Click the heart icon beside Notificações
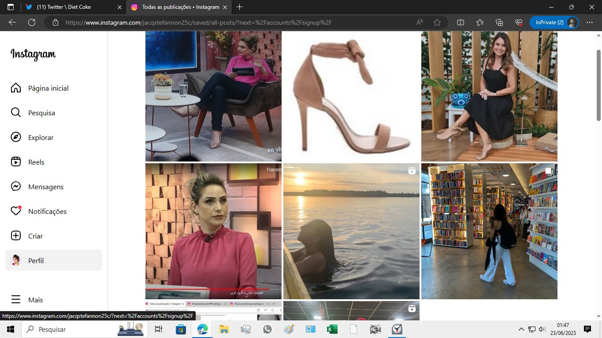The width and height of the screenshot is (602, 338). (16, 211)
